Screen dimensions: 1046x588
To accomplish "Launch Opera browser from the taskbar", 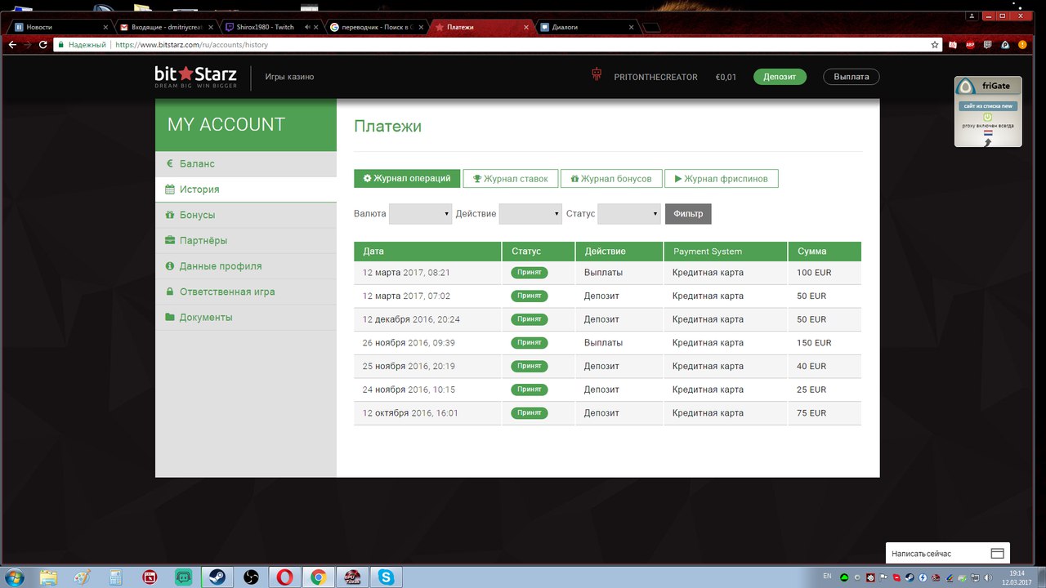I will [284, 577].
